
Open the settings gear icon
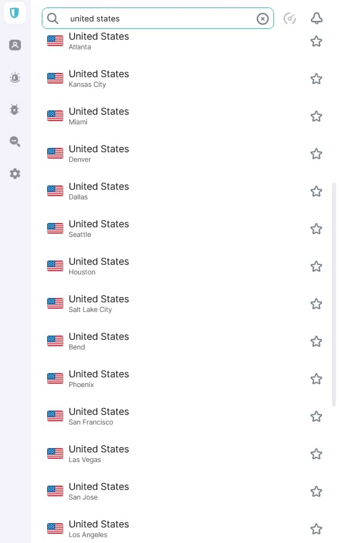click(15, 174)
